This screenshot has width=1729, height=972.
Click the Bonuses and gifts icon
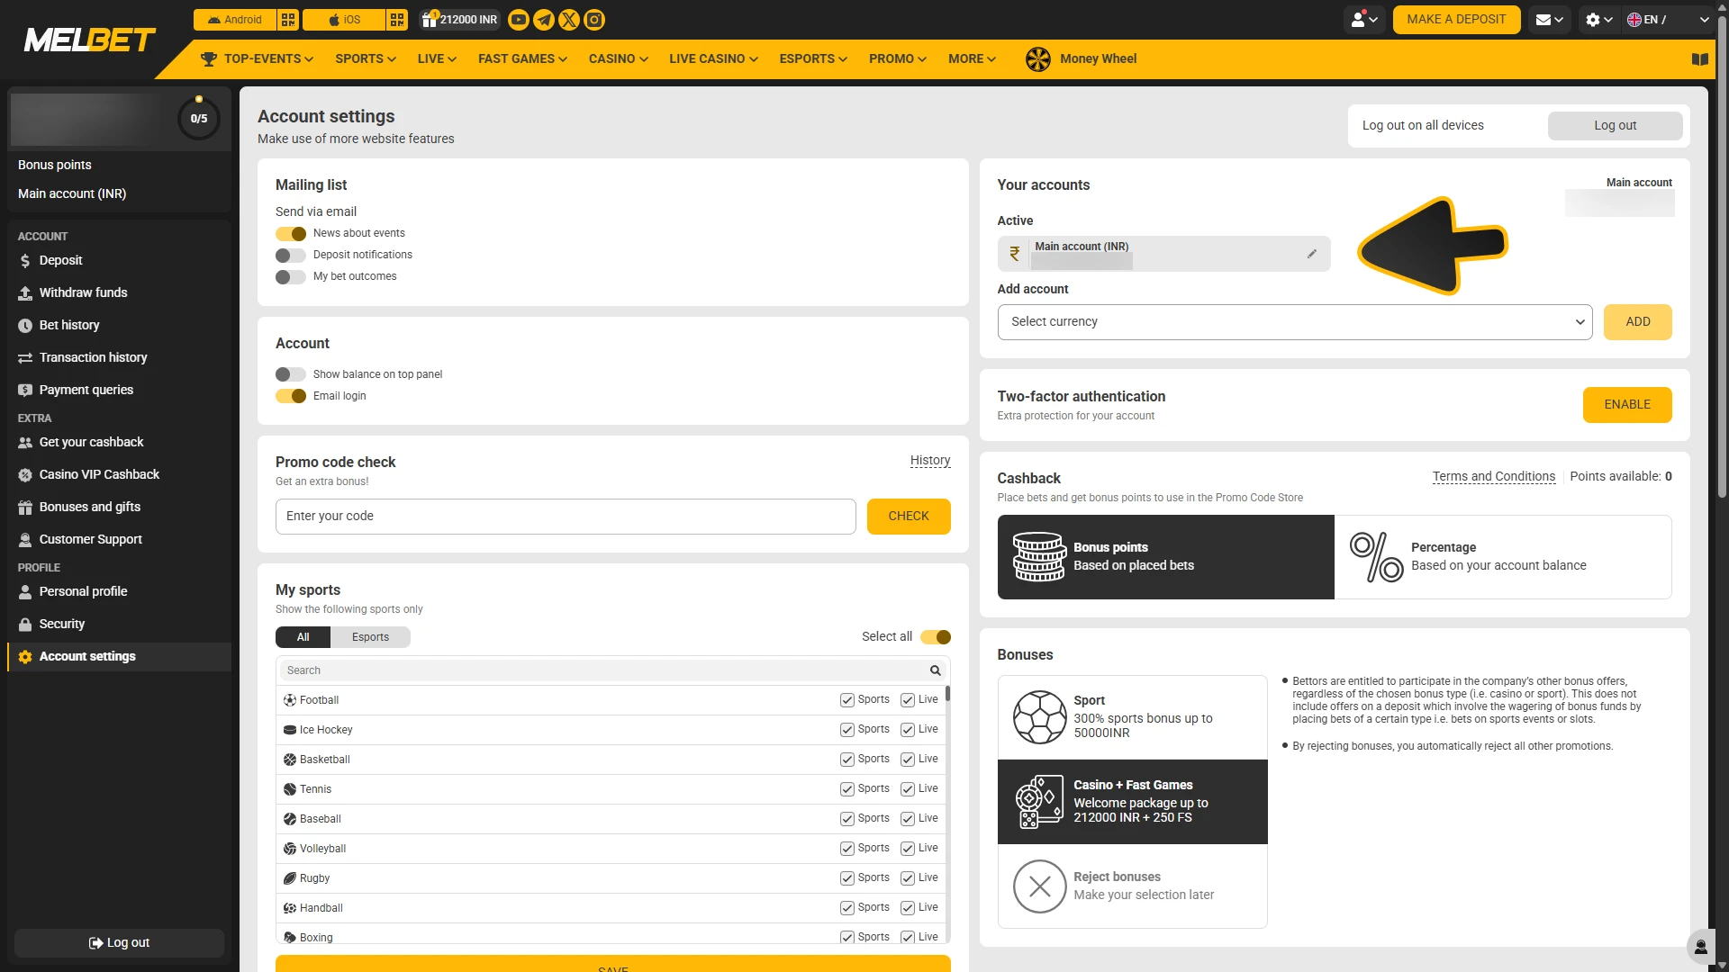(25, 508)
